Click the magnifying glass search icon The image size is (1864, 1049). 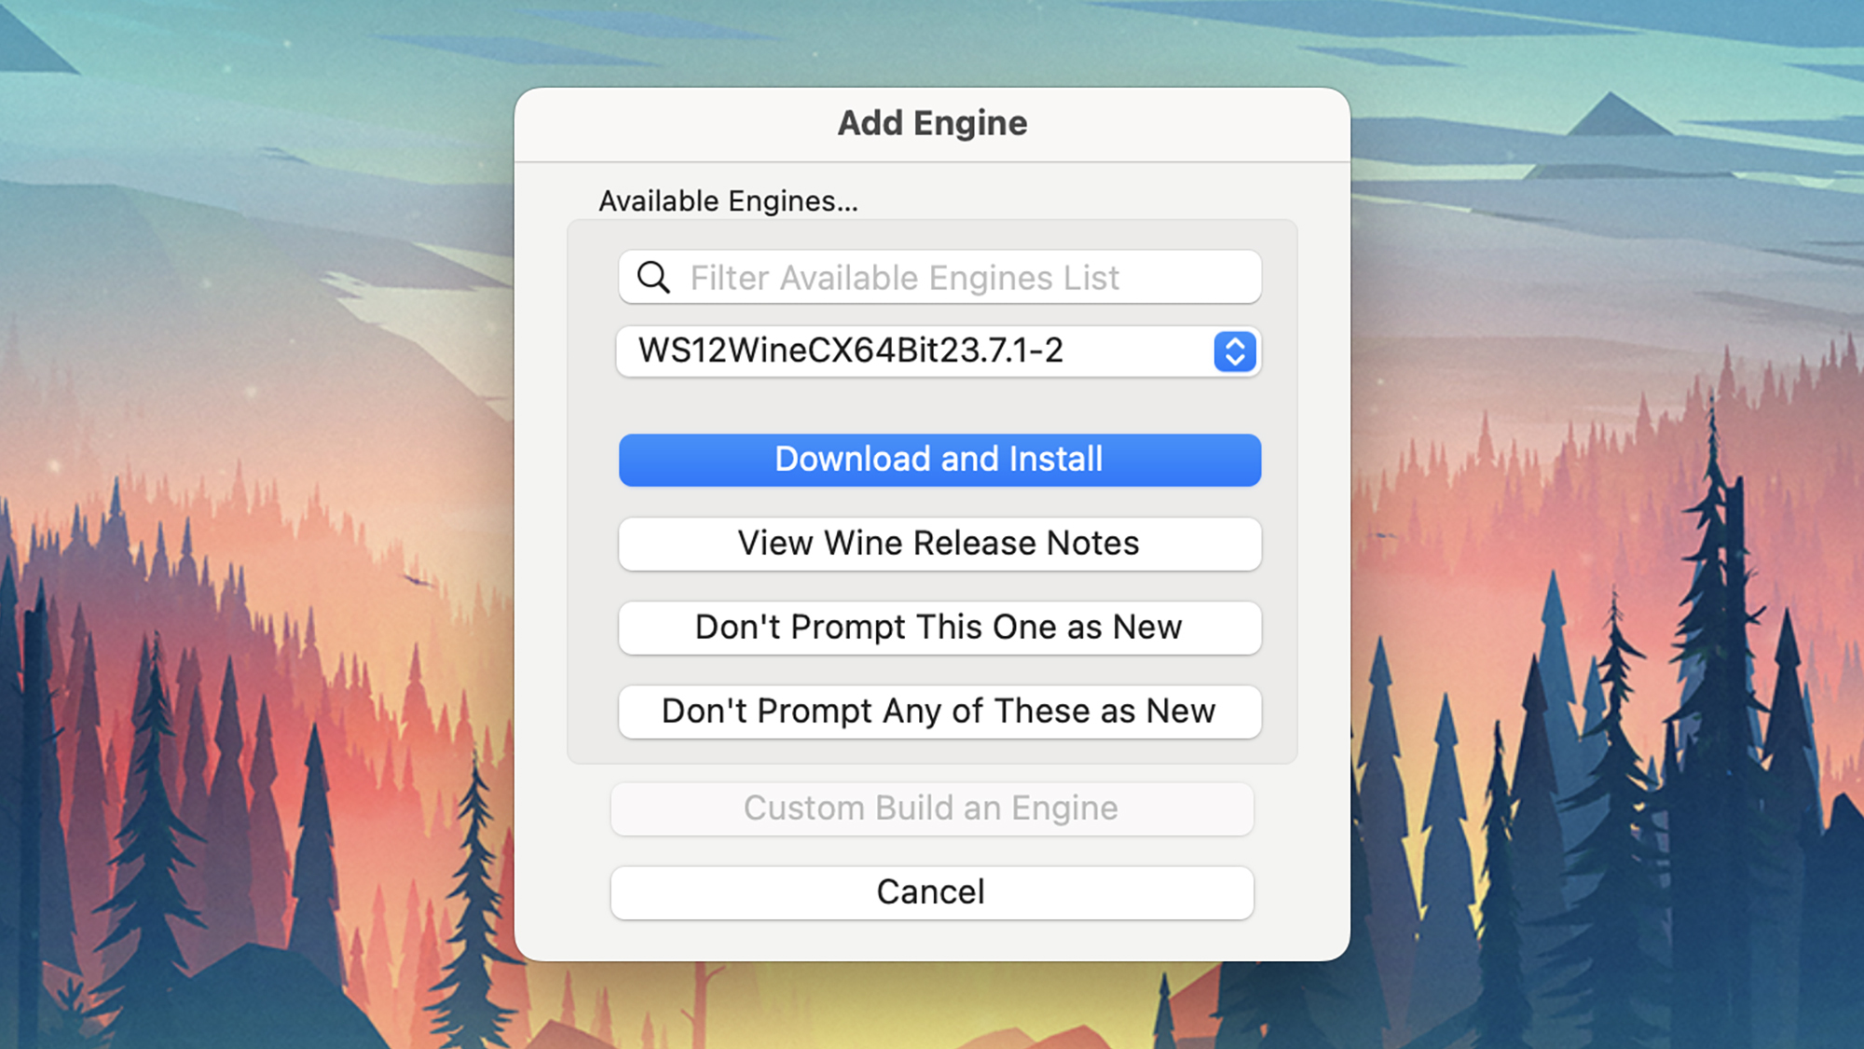coord(651,277)
